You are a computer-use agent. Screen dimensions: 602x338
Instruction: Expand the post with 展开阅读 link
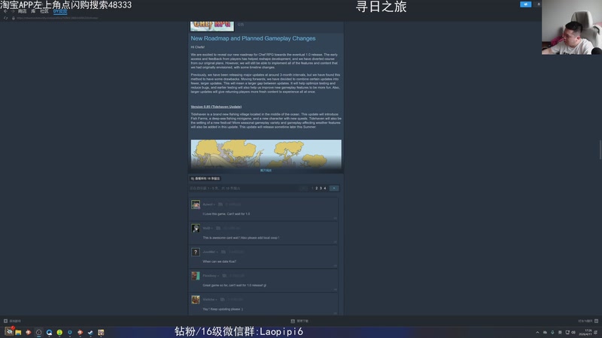pyautogui.click(x=266, y=171)
